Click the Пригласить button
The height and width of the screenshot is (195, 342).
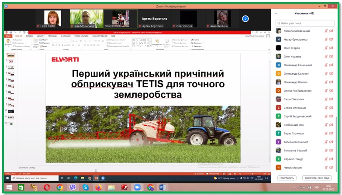click(287, 178)
